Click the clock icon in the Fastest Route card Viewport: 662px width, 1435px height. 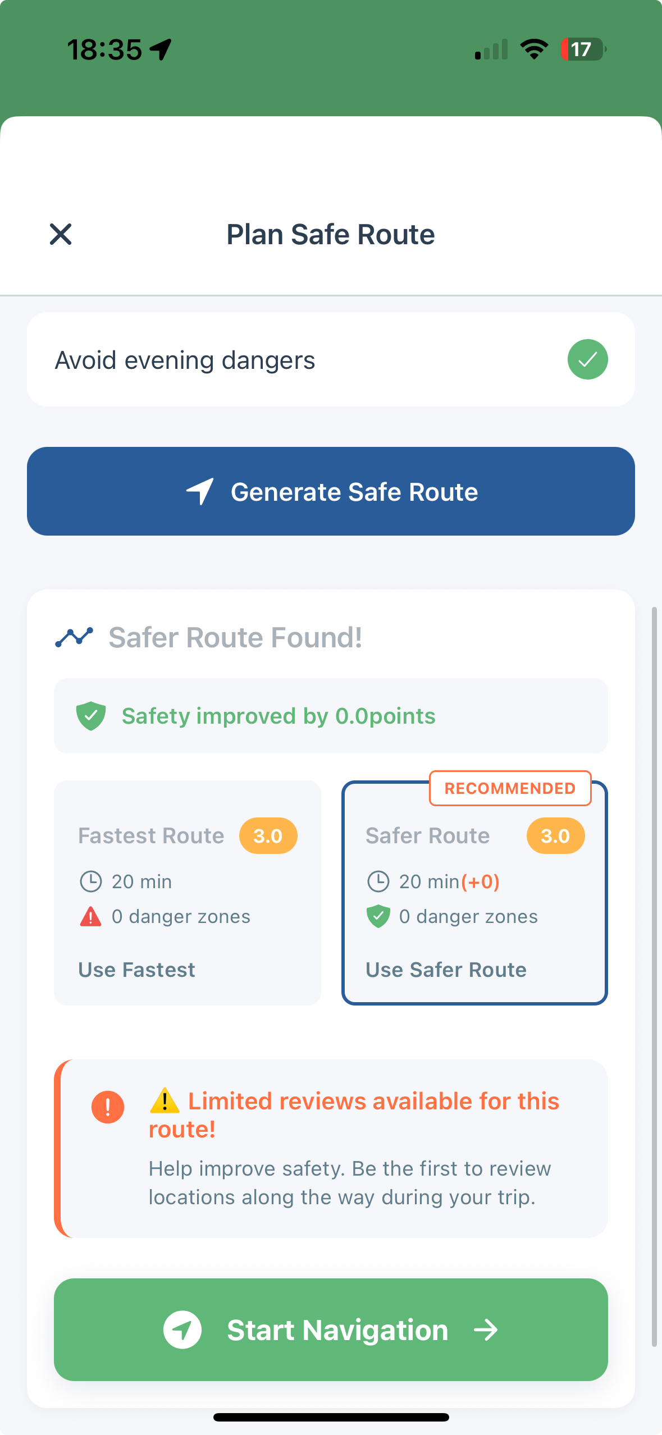point(92,881)
